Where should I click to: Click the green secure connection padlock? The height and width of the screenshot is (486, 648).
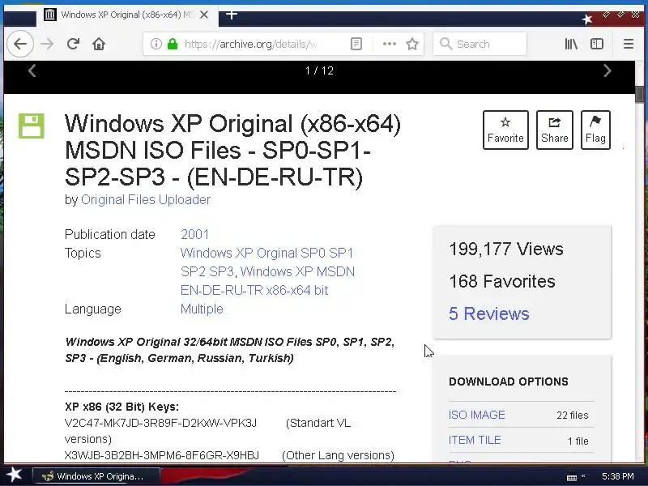tap(173, 44)
